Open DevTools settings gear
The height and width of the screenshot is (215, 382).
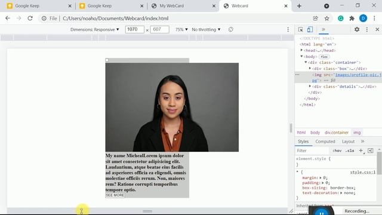coord(357,29)
